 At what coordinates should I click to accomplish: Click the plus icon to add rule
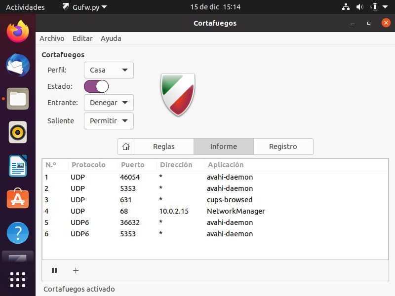(x=76, y=270)
